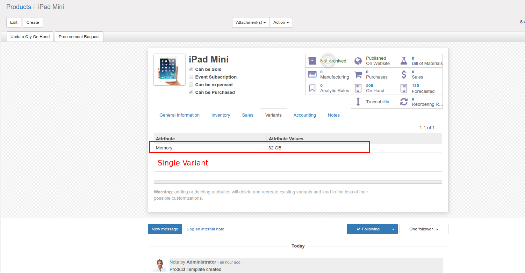
Task: Expand the One follower dropdown
Action: tap(424, 229)
